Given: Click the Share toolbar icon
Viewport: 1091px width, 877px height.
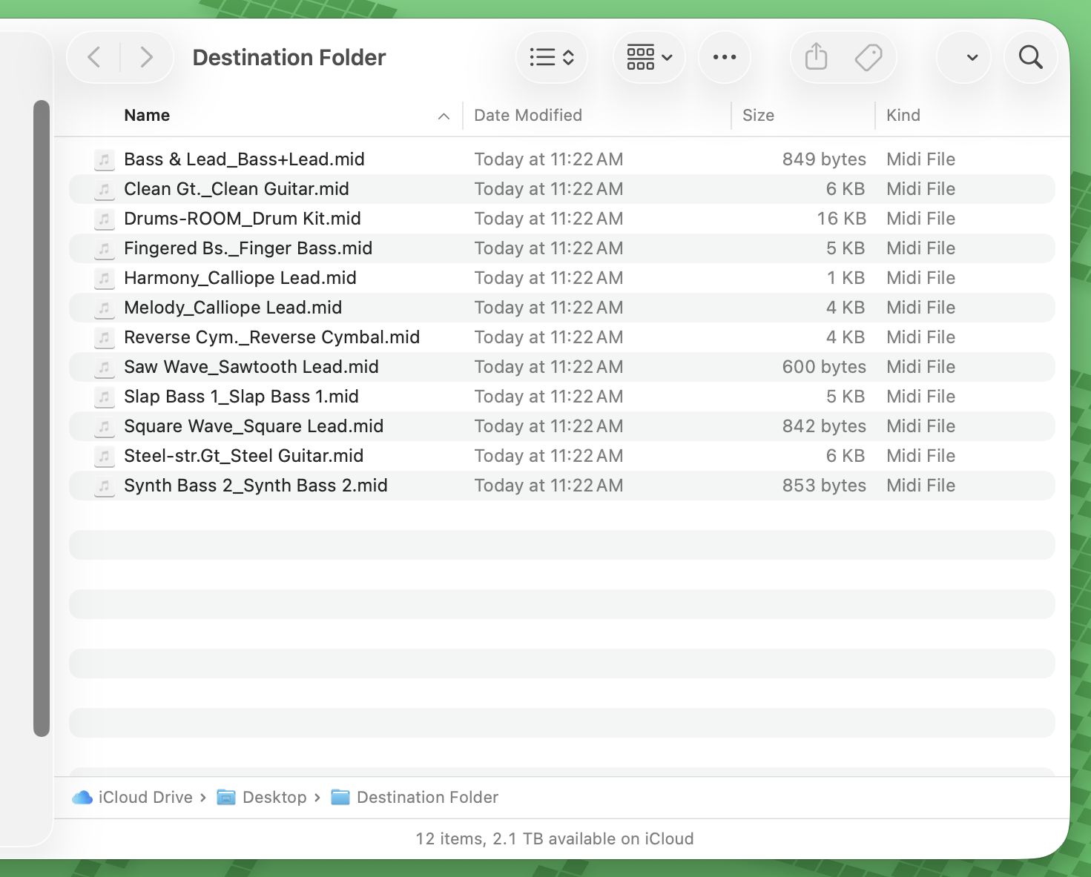Looking at the screenshot, I should click(816, 57).
